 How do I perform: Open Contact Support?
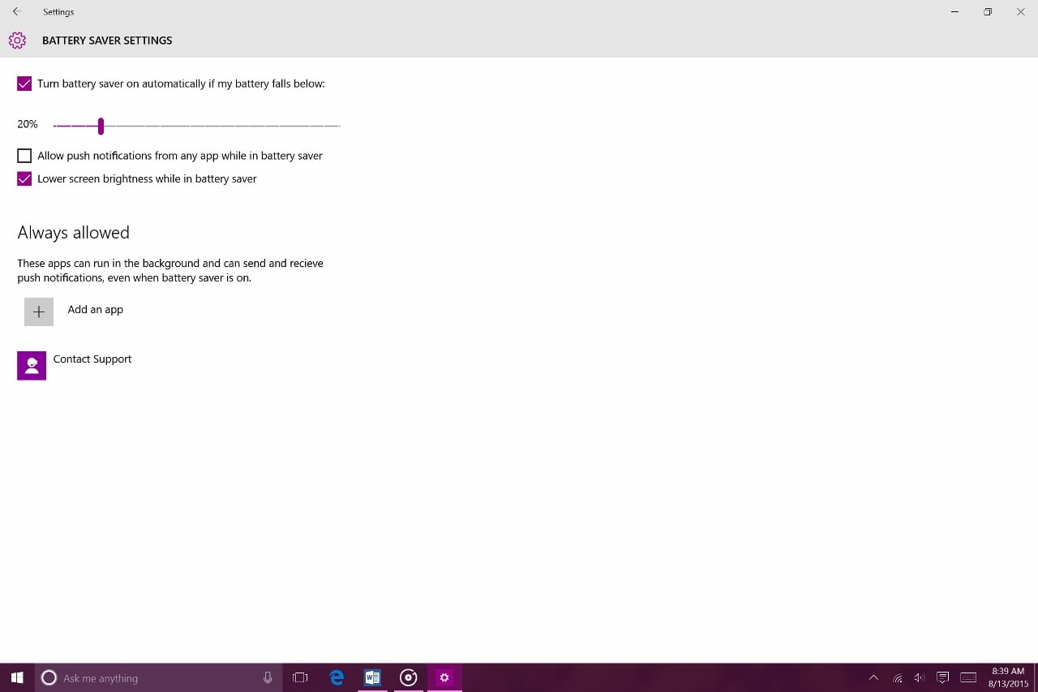click(x=32, y=365)
